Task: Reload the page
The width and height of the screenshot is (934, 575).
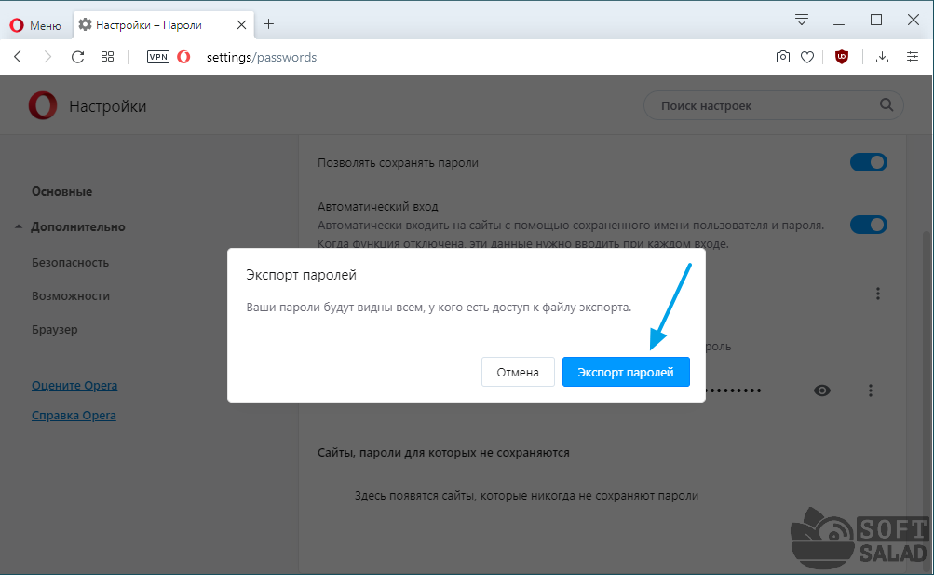Action: (x=77, y=57)
